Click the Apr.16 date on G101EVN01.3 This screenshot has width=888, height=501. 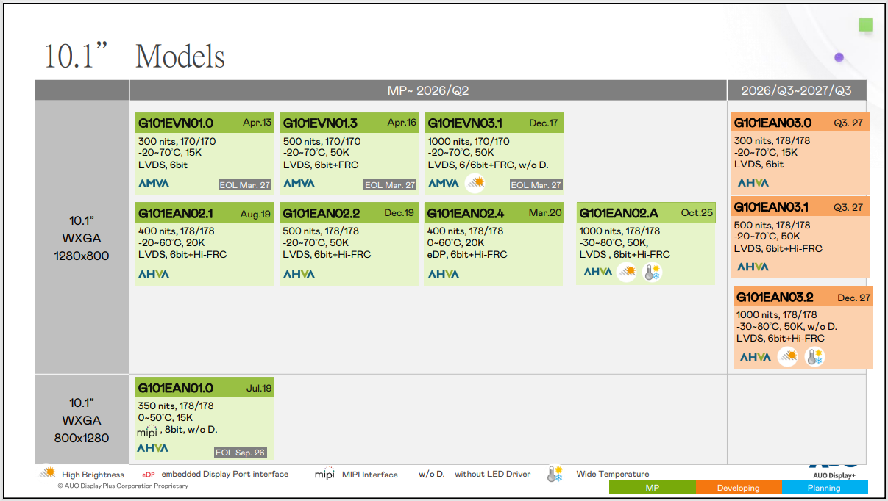(402, 123)
